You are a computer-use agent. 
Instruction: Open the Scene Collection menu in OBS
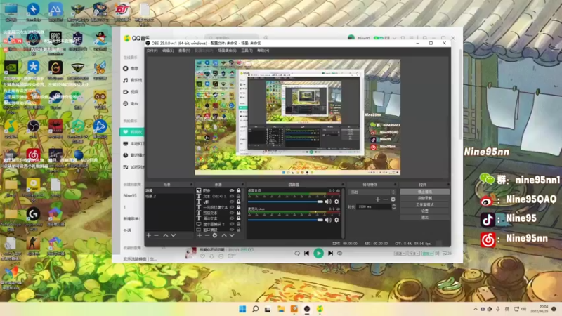tap(227, 51)
